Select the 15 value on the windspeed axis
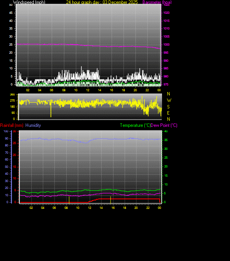230x261 pixels. click(x=11, y=61)
